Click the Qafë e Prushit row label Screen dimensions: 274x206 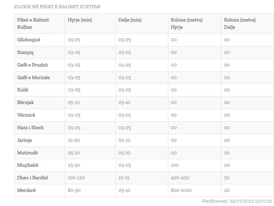point(32,65)
